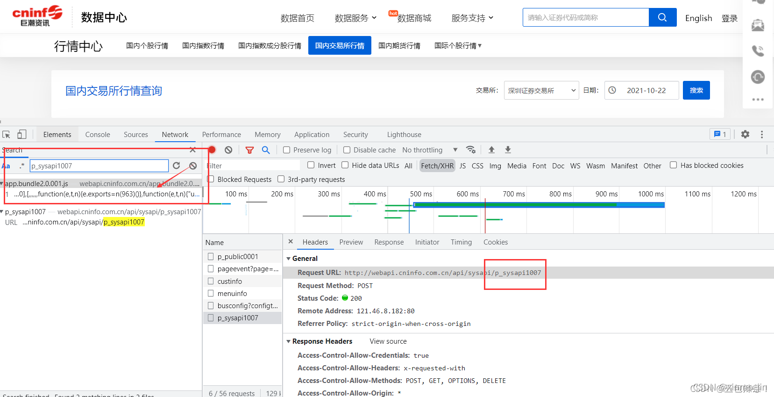Collapse the General section
The width and height of the screenshot is (774, 397).
click(x=289, y=259)
